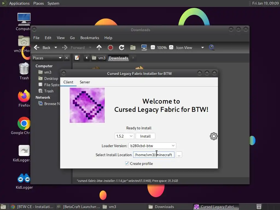The height and width of the screenshot is (210, 280).
Task: Select Browse Network in sidebar
Action: [x=49, y=104]
